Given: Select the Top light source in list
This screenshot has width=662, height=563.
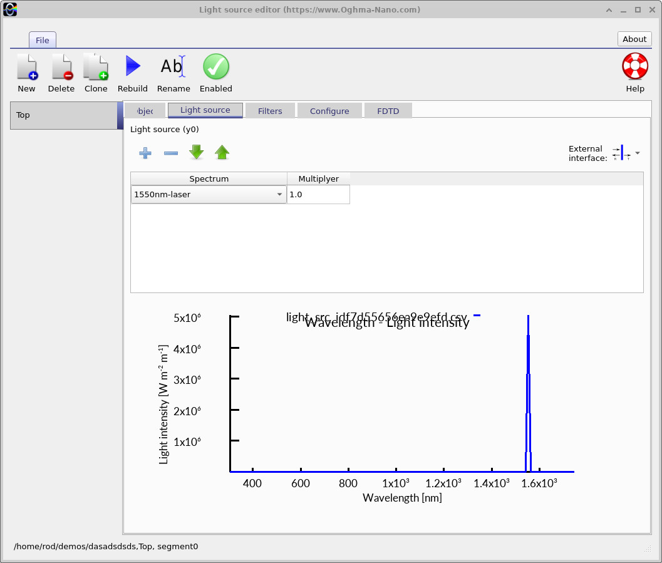Looking at the screenshot, I should [x=66, y=115].
